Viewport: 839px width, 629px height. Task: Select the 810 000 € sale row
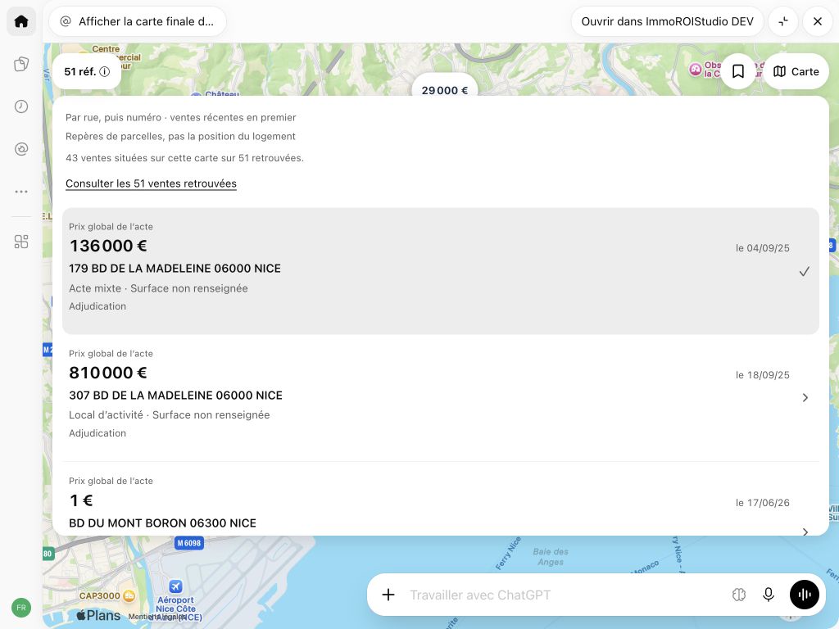coord(440,397)
